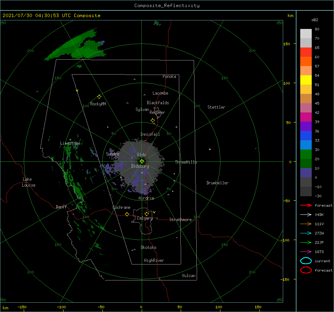Select the magenta 42-39 dBZ color swatch
Image resolution: width=334 pixels, height=312 pixels.
point(306,117)
